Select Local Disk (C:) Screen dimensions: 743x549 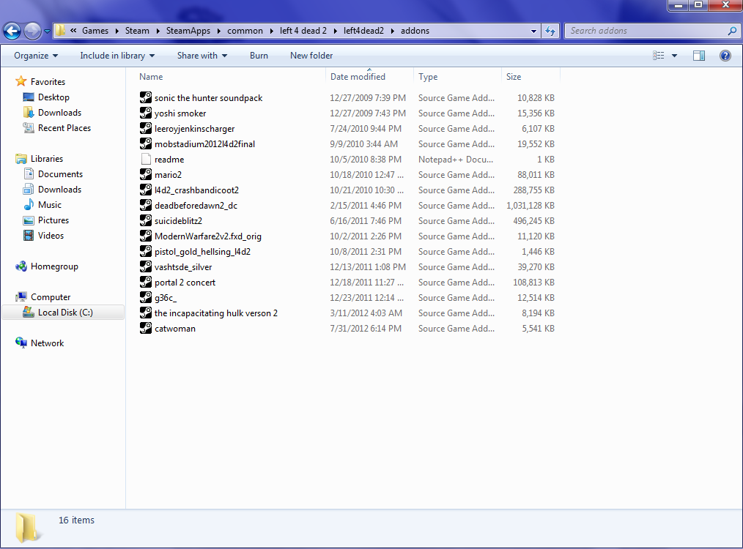65,313
